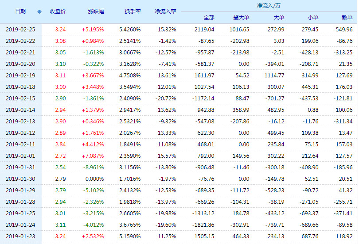
Task: Click the 小单 sub-column header
Action: click(313, 18)
